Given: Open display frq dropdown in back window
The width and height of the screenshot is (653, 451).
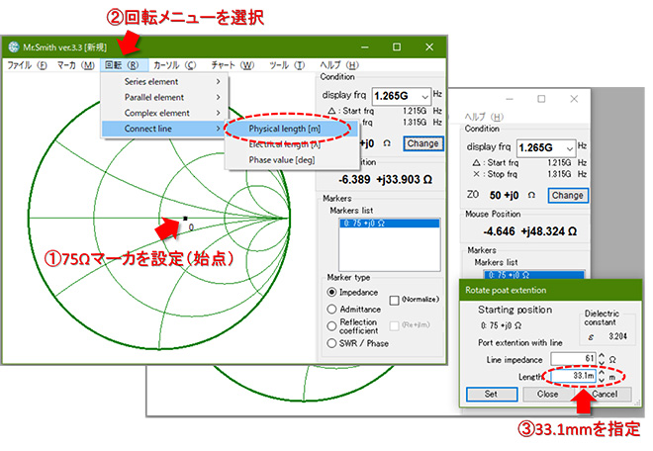Looking at the screenshot, I should point(569,148).
